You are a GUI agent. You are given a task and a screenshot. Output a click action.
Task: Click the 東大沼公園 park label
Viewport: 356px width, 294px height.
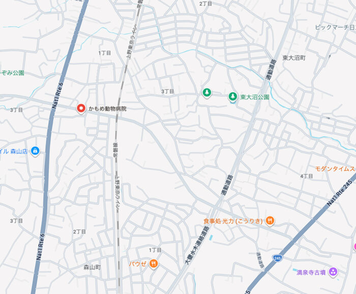tap(255, 97)
